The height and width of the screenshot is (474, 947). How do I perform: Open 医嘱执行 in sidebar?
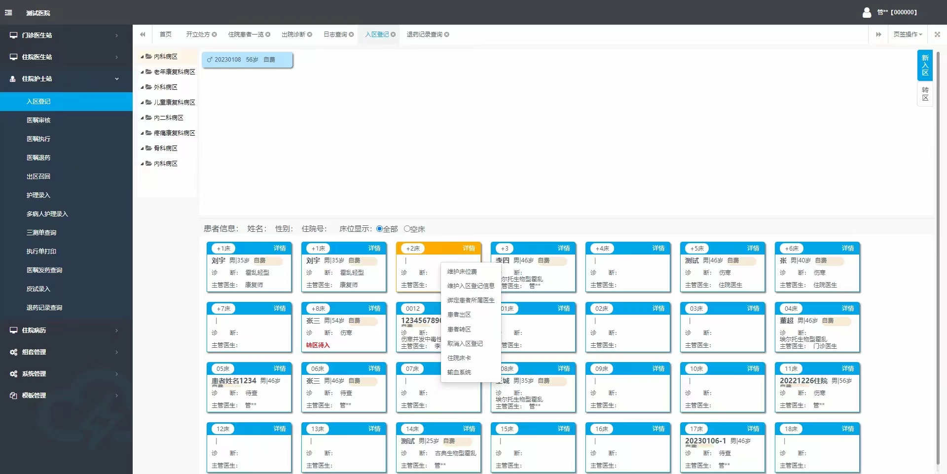66,139
